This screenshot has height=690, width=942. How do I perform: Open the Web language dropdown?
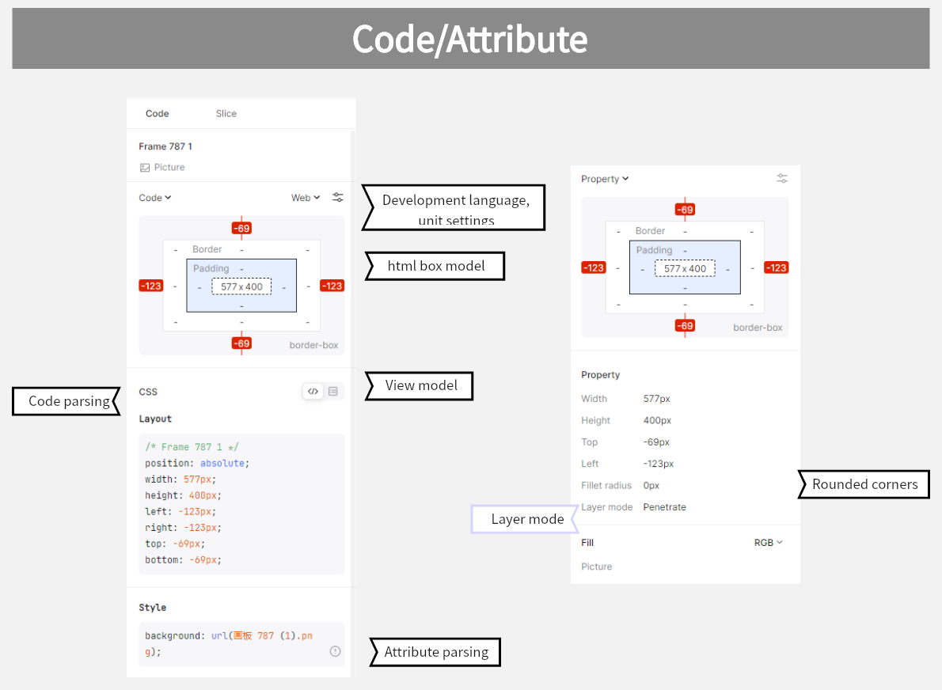(x=306, y=198)
